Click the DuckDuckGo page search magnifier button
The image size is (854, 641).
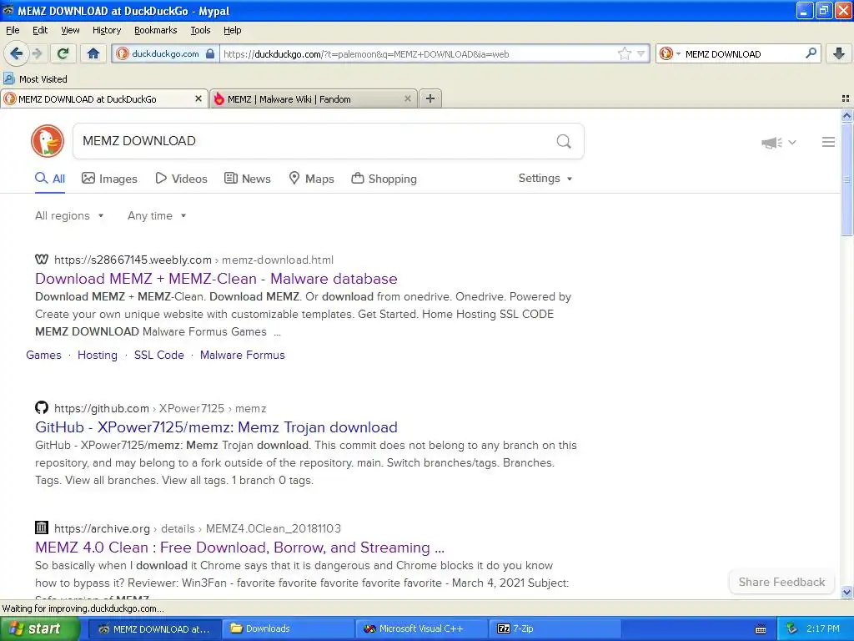(564, 141)
